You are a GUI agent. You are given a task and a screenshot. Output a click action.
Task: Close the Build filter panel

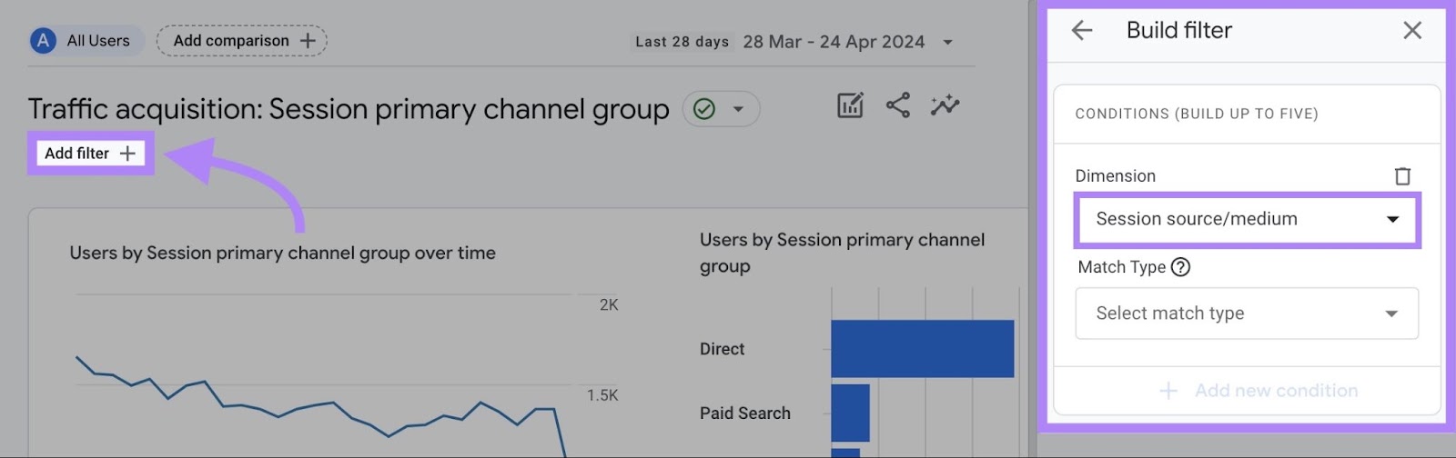[x=1412, y=31]
